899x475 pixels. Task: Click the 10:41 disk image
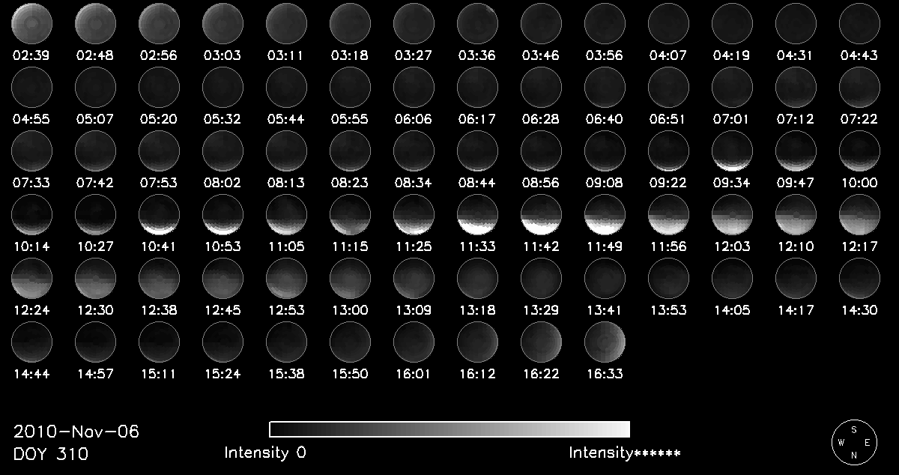(x=159, y=215)
